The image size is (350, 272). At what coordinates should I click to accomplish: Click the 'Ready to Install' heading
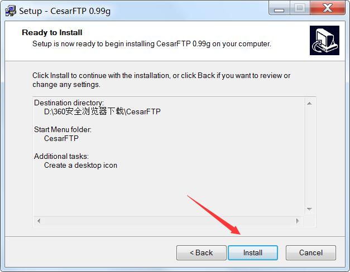[x=52, y=32]
